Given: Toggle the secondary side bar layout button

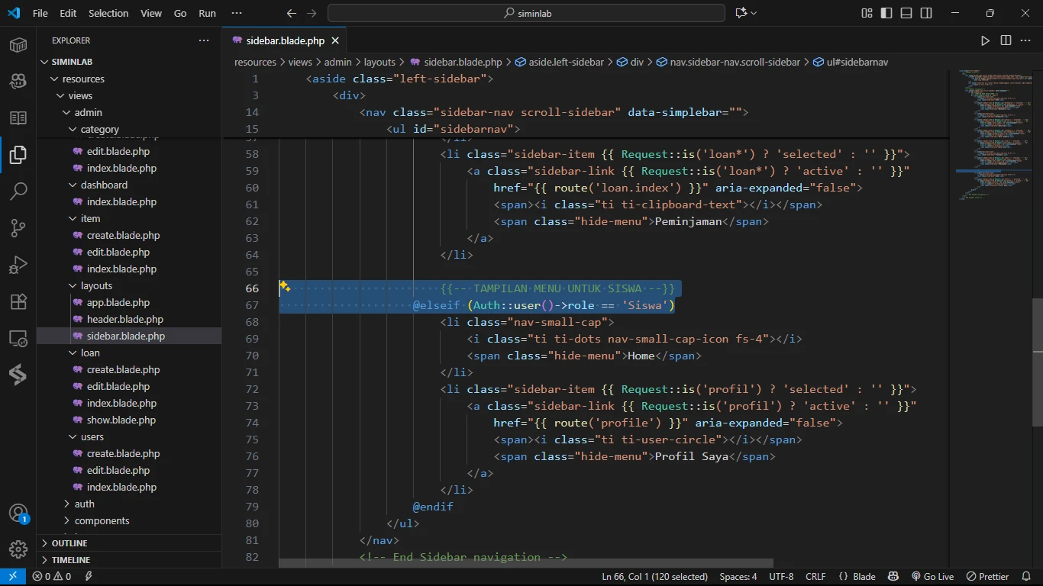Looking at the screenshot, I should pos(925,13).
